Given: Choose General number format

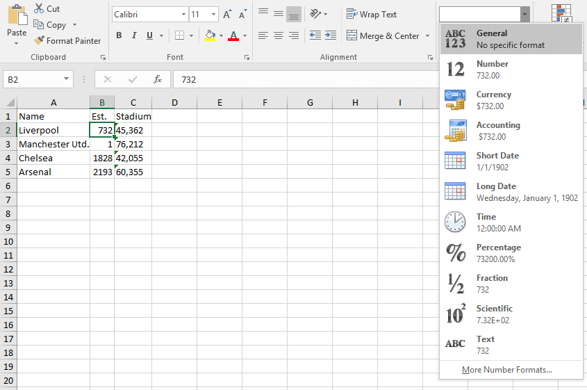Looking at the screenshot, I should pos(511,39).
